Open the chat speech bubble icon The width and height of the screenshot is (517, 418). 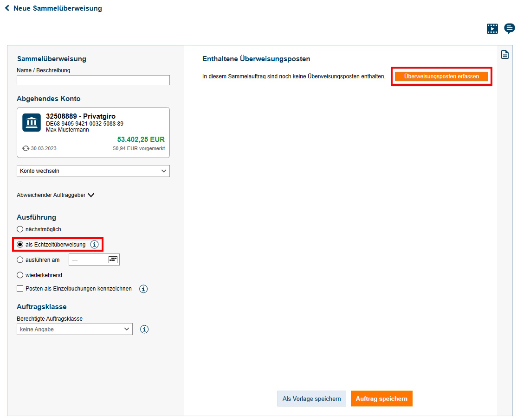point(510,28)
